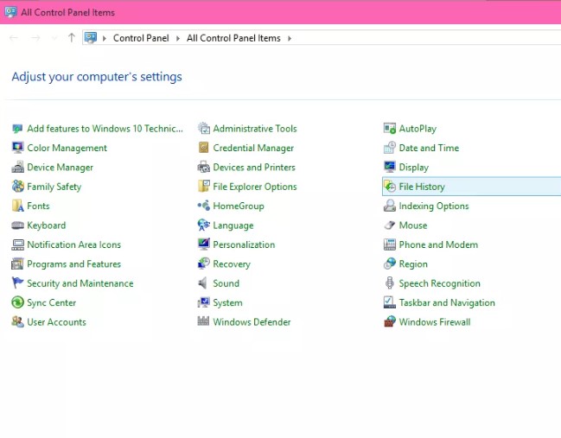The width and height of the screenshot is (561, 438).
Task: Open the recent locations dropdown arrow
Action: tap(54, 38)
